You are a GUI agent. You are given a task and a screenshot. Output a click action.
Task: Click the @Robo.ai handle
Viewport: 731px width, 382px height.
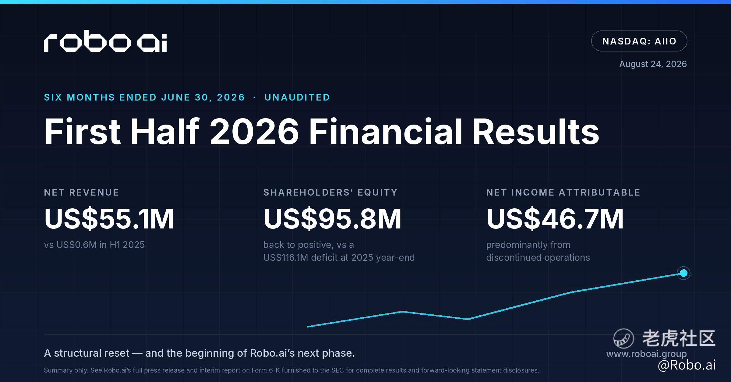click(687, 365)
